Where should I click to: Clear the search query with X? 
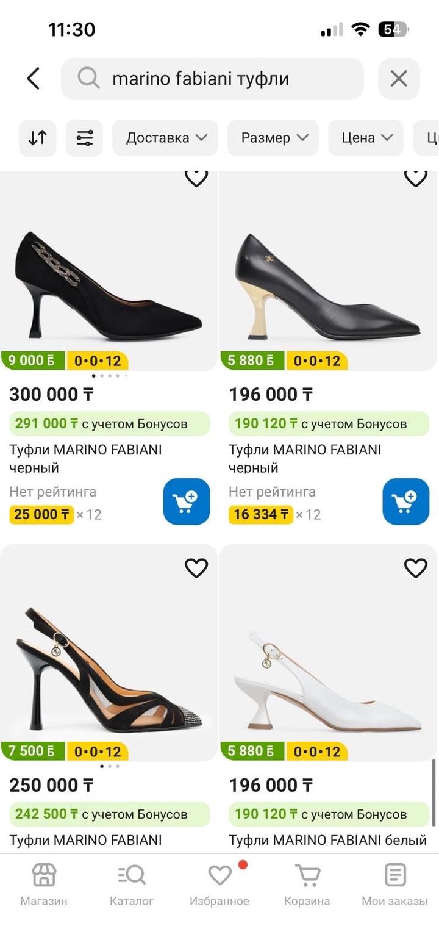399,79
